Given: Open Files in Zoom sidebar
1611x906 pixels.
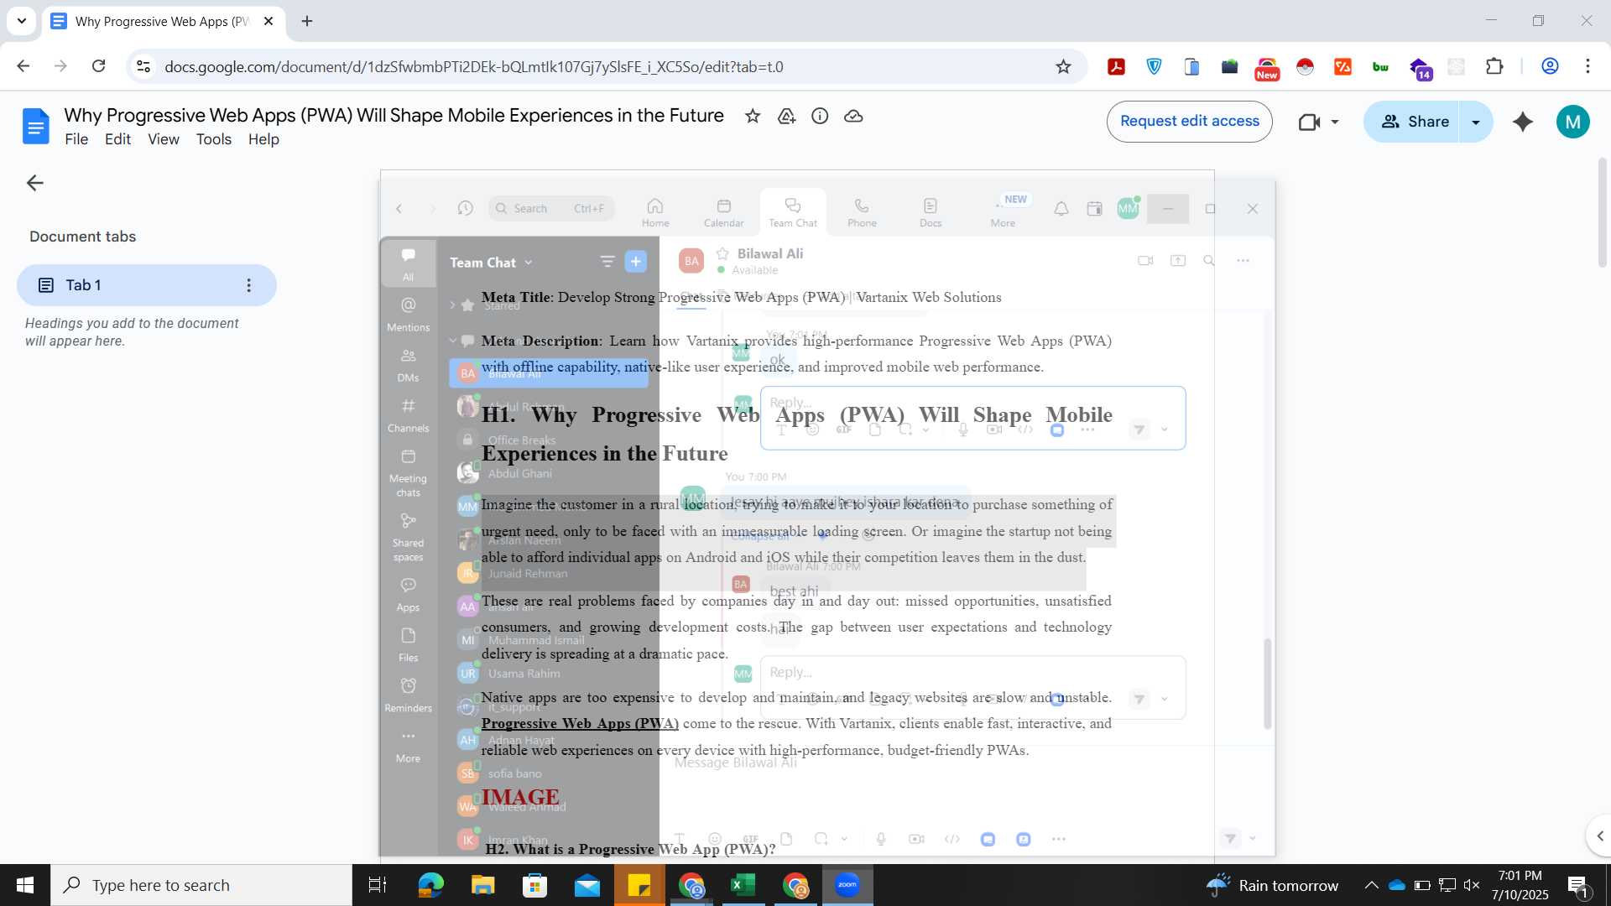Looking at the screenshot, I should 408,645.
